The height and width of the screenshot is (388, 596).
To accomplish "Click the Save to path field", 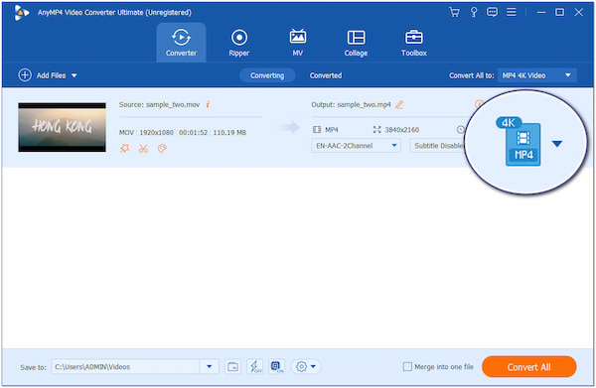I will point(125,367).
